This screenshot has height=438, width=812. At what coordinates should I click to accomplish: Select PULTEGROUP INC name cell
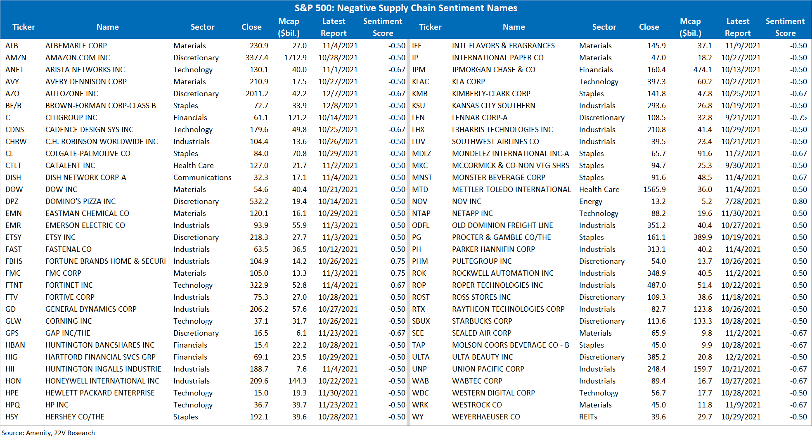[482, 261]
